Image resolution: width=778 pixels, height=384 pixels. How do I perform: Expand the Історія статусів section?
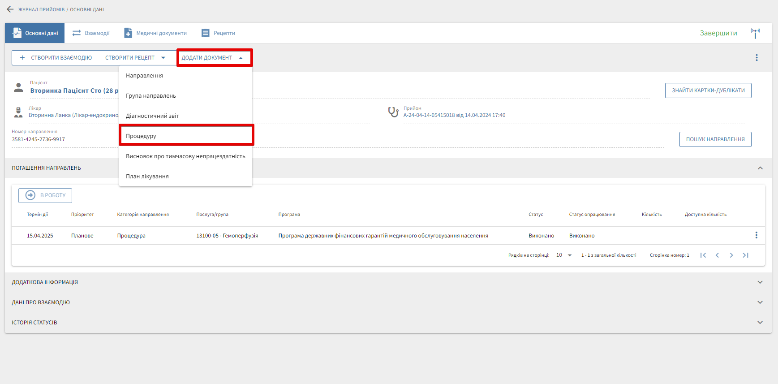(760, 323)
